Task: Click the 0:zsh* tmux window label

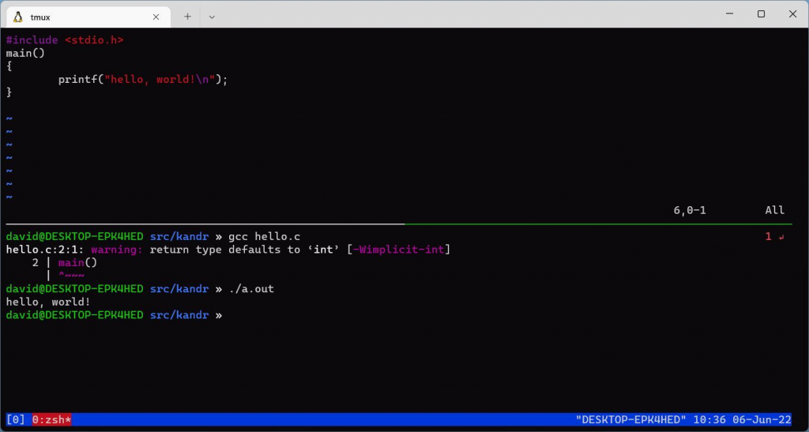Action: (x=51, y=419)
